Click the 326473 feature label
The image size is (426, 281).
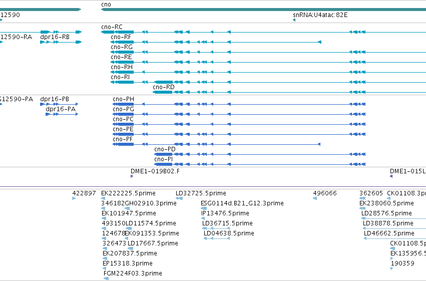point(114,244)
